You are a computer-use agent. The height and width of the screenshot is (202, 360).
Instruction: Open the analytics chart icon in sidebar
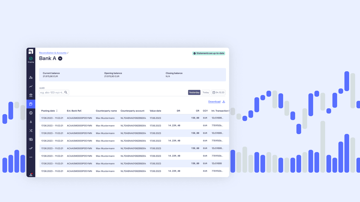(31, 86)
